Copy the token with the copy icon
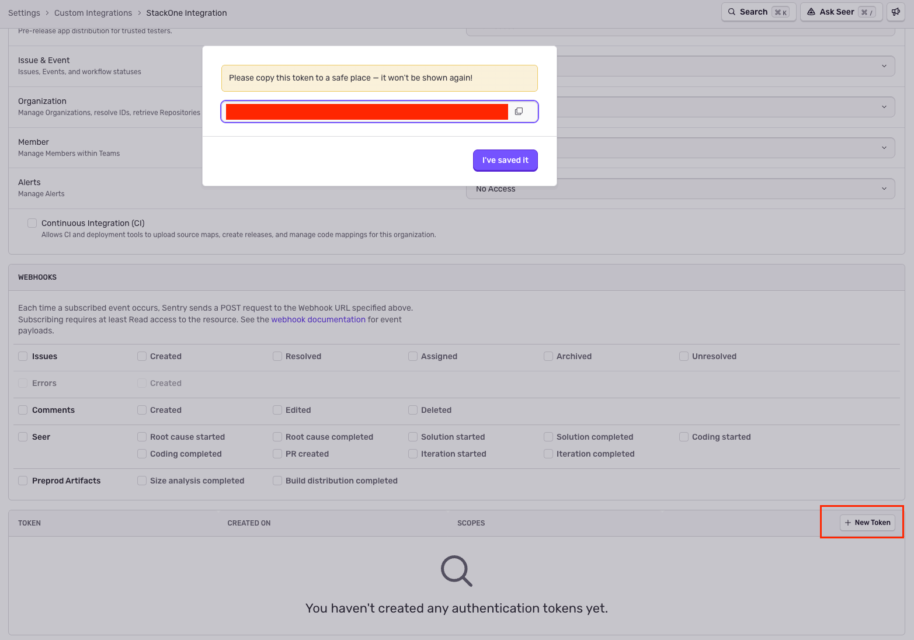 pos(519,112)
